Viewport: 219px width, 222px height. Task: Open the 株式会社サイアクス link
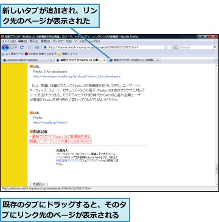click(x=68, y=161)
